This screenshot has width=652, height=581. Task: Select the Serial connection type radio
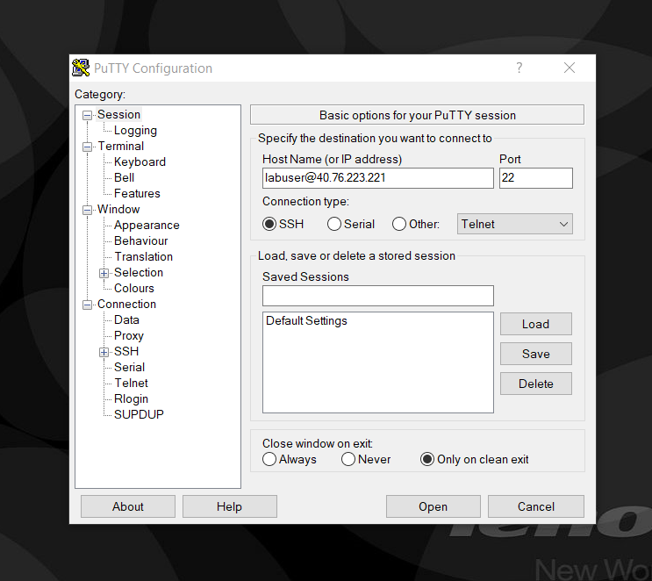click(x=334, y=224)
